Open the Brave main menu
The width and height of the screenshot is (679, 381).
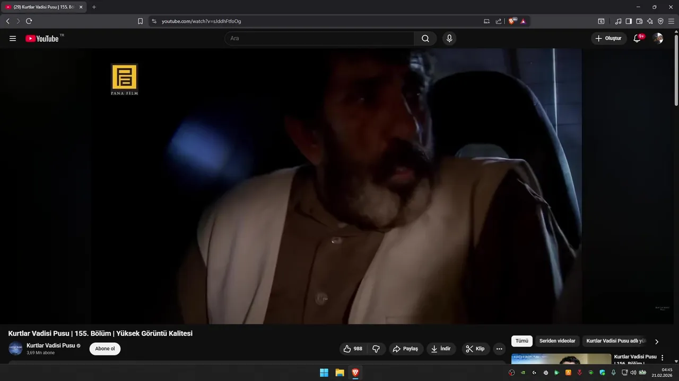click(671, 21)
